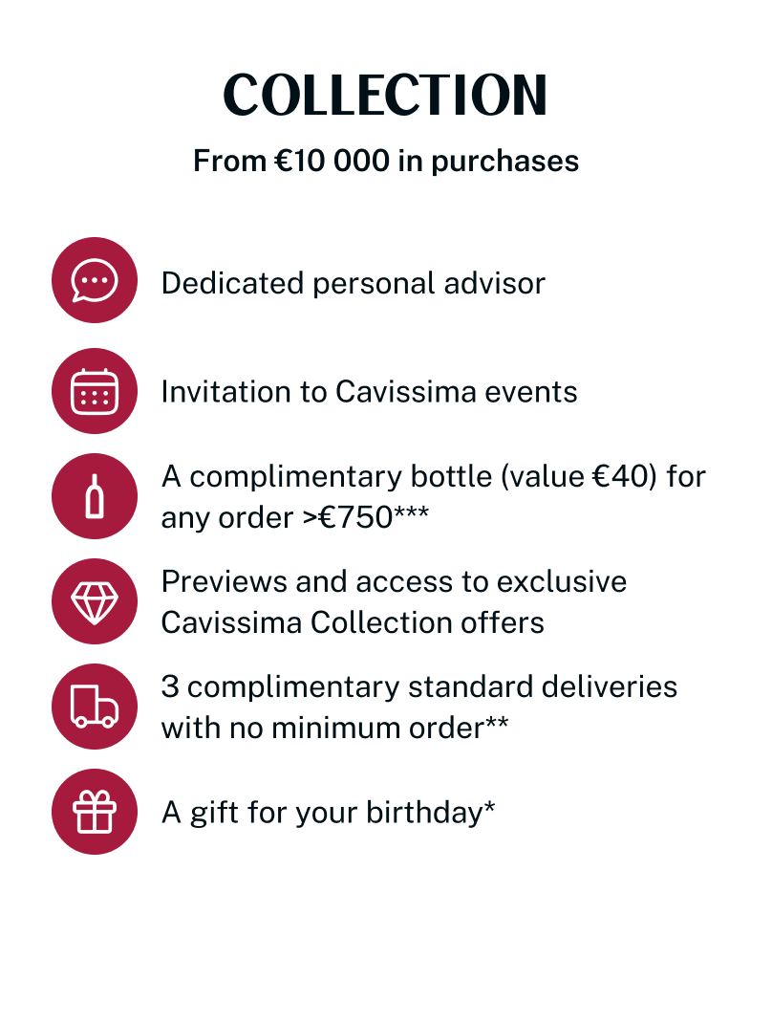772x1023 pixels.
Task: Select the delivery truck icon
Action: click(x=95, y=707)
